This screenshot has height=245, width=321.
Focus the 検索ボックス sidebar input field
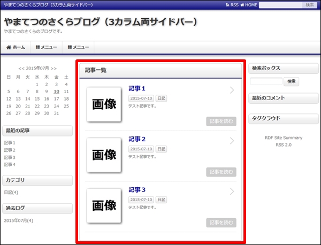(x=266, y=81)
